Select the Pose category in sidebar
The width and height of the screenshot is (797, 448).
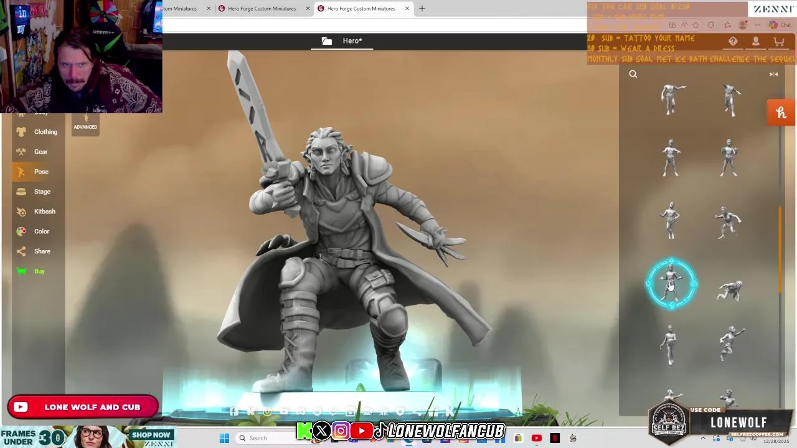tap(37, 172)
